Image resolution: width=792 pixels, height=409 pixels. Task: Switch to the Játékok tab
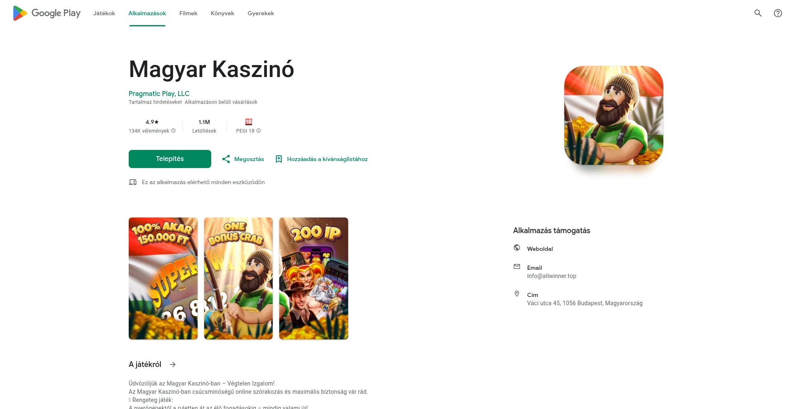click(x=104, y=13)
